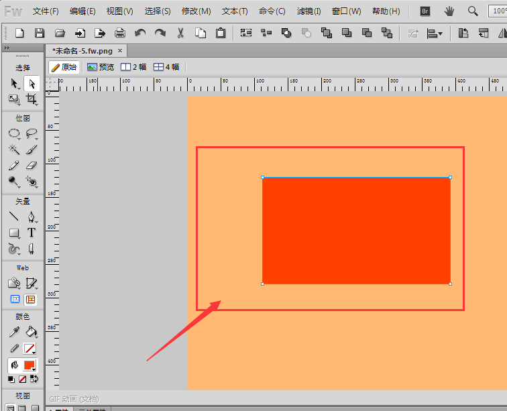Choose the Eyedropper tool
This screenshot has width=507, height=411.
(14, 331)
